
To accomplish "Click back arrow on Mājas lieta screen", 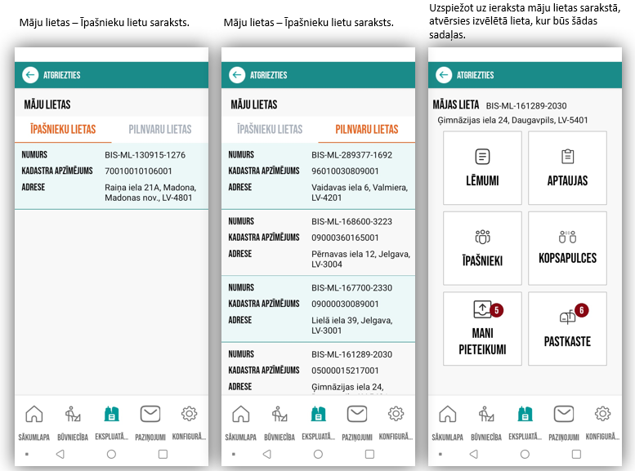I will tap(444, 75).
